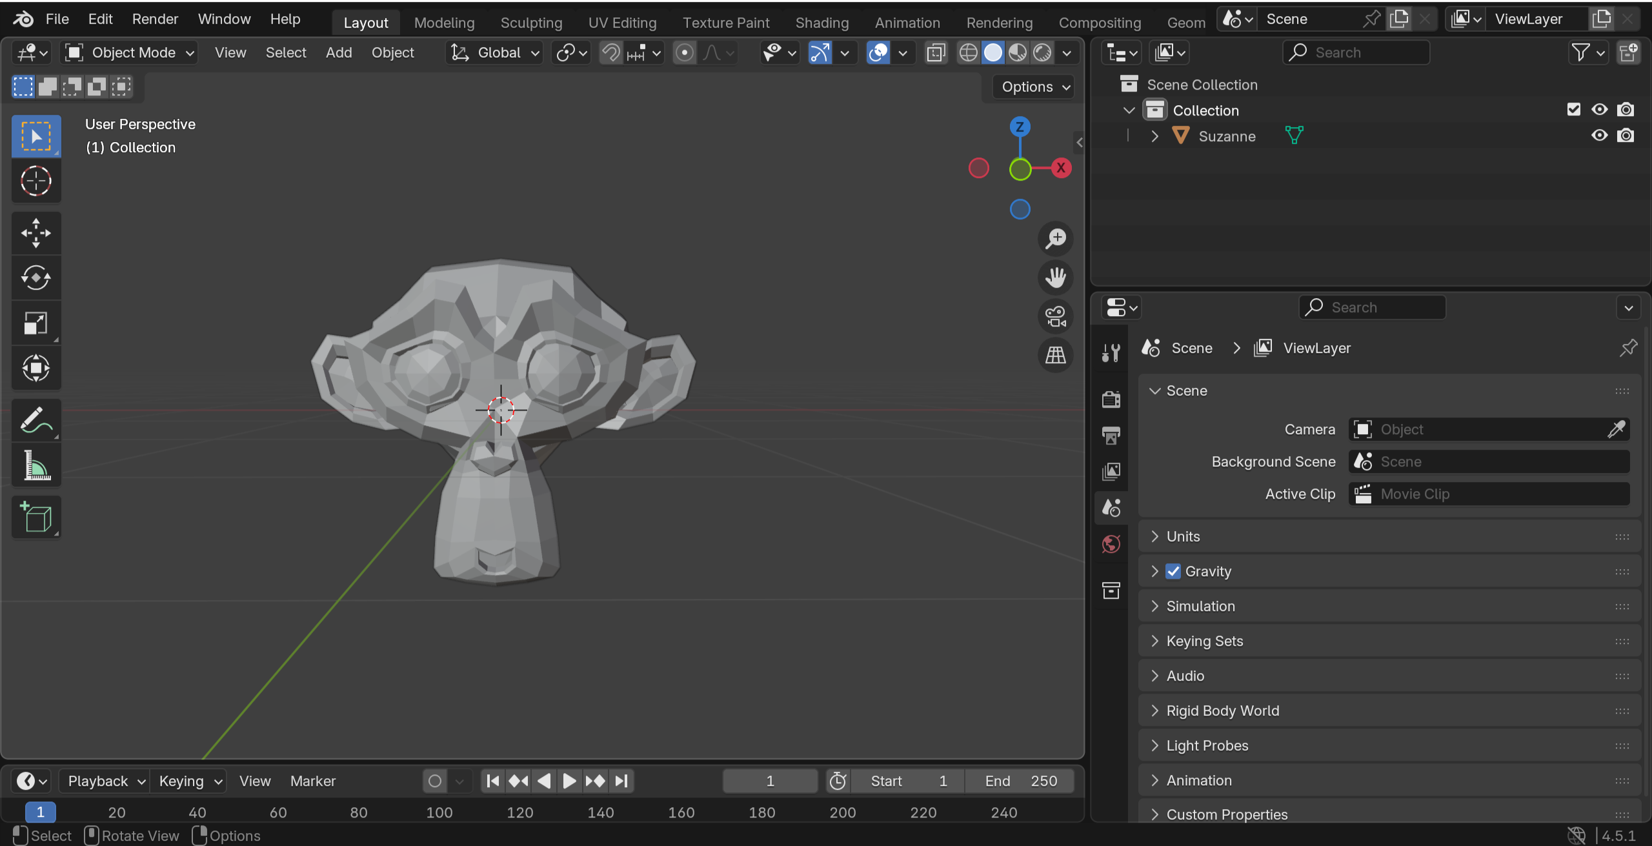Screen dimensions: 1652x846
Task: Switch to Wireframe viewport shading
Action: point(969,53)
